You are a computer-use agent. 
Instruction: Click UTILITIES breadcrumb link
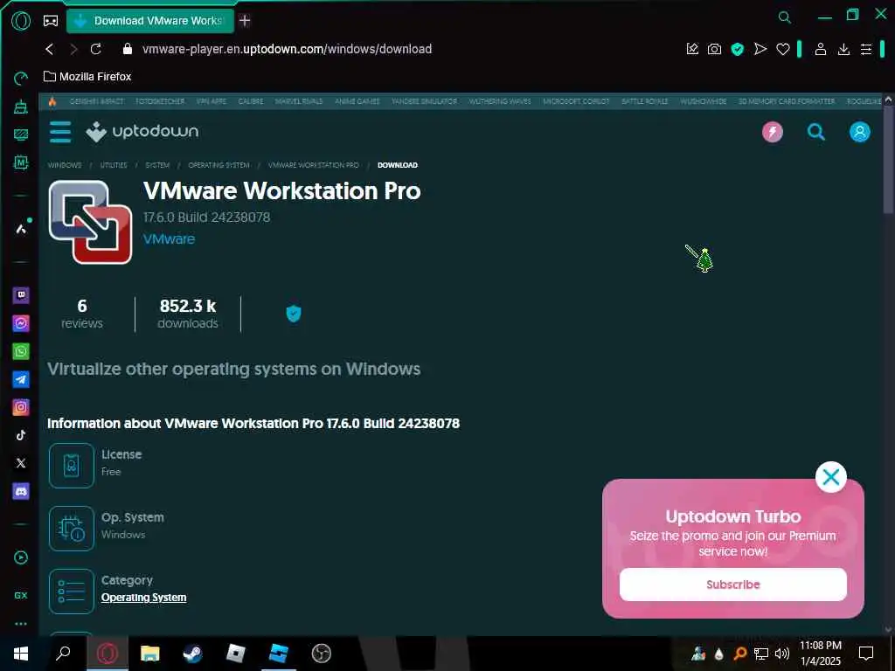(x=114, y=165)
